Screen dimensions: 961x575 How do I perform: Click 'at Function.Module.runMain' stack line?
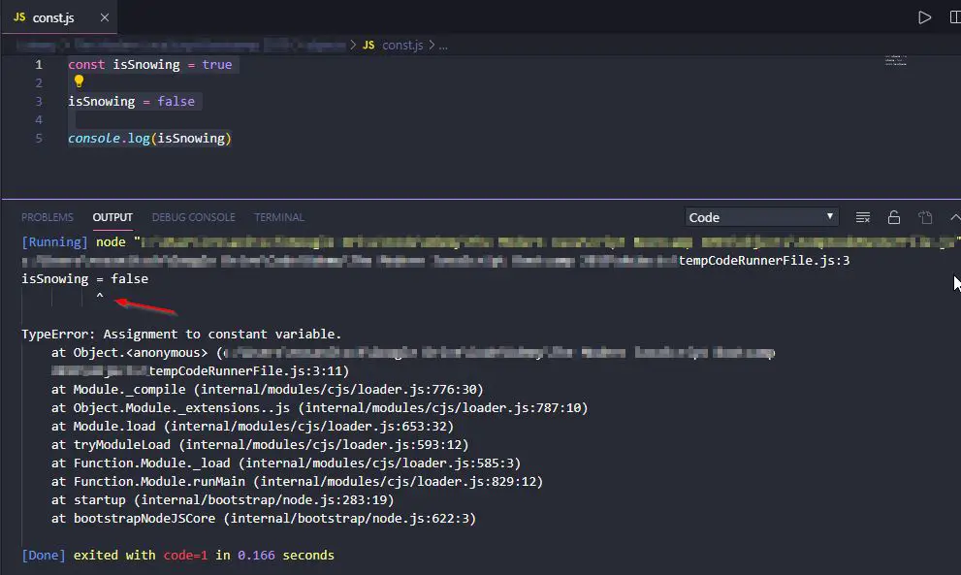(298, 481)
